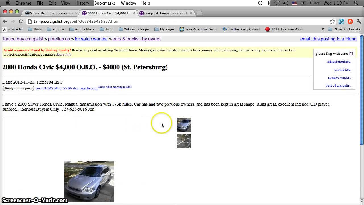Open the Piano bookmarks folder
This screenshot has height=205, width=364.
tap(106, 29)
